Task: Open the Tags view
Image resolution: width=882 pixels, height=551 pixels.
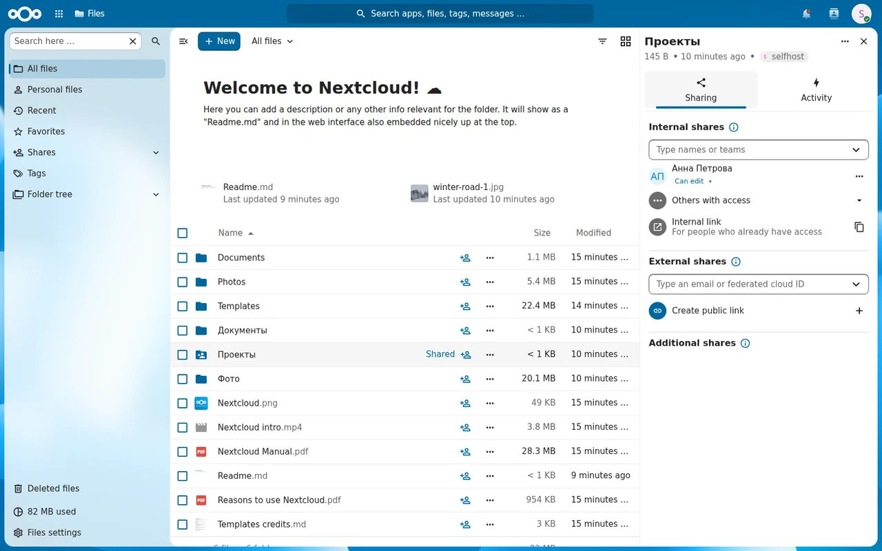Action: click(x=87, y=174)
